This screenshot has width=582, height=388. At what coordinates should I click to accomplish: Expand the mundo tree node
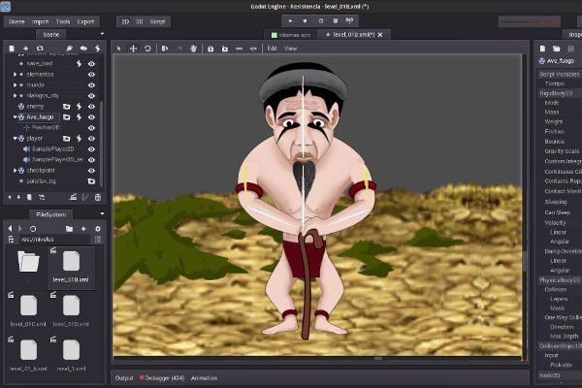click(x=15, y=85)
